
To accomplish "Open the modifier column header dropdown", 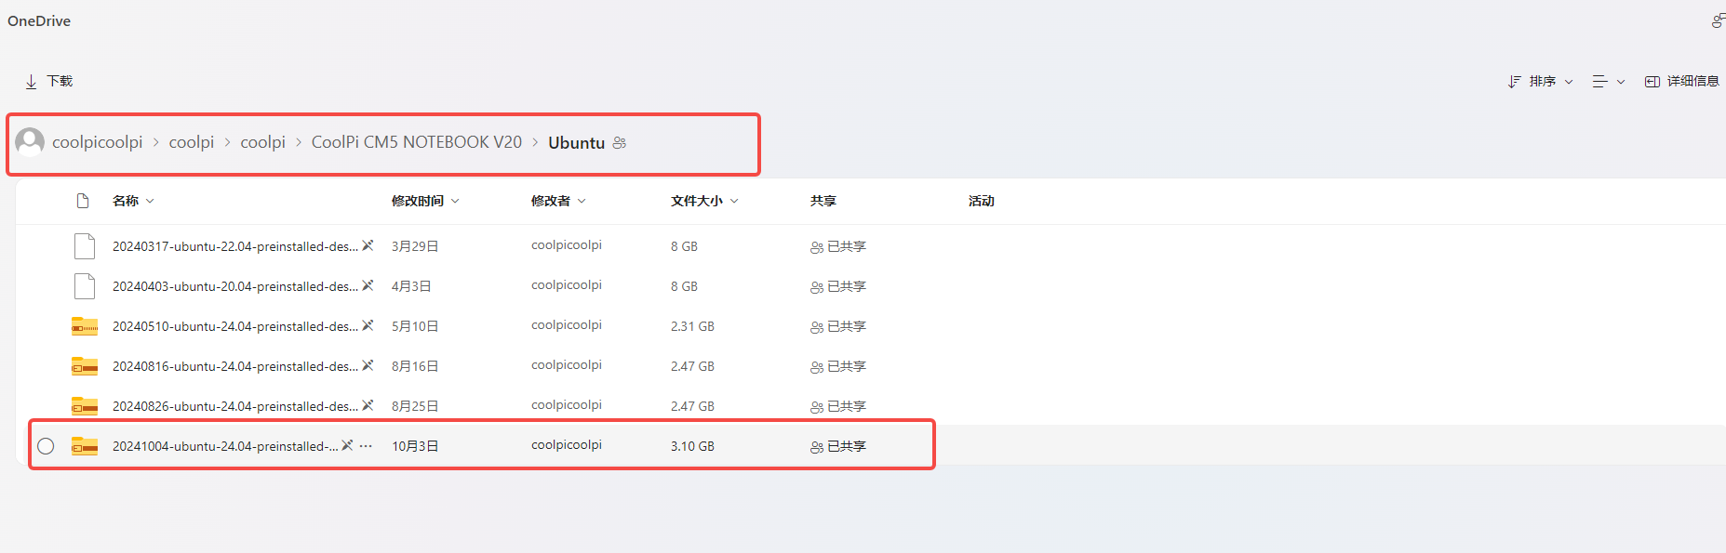I will click(x=558, y=201).
